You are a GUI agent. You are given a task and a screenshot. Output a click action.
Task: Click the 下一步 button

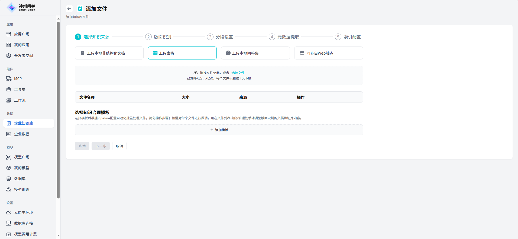[x=101, y=146]
